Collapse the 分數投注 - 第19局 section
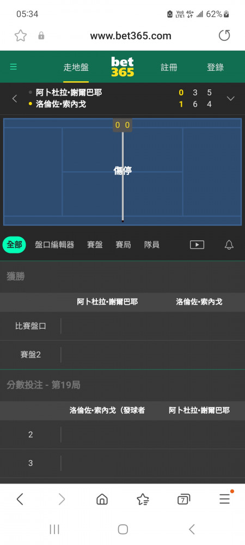Viewport: 245px width, 545px height. (x=122, y=385)
